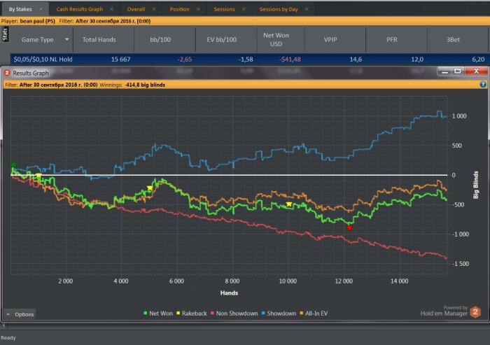The height and width of the screenshot is (345, 490).
Task: Click the green triangle peak marker on graph
Action: point(13,164)
